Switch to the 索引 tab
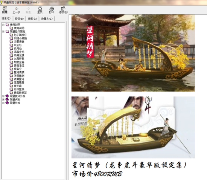The image size is (207, 180). tap(19, 18)
